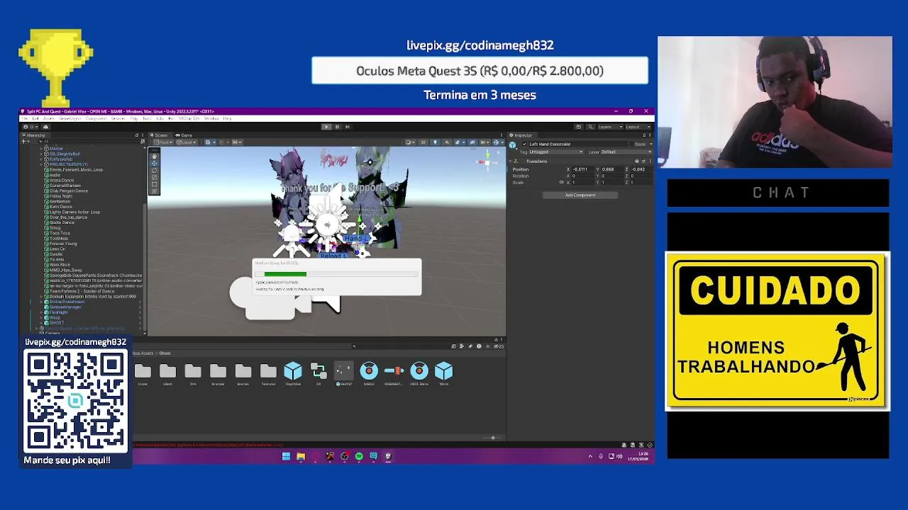Open the Default Layer dropdown
The width and height of the screenshot is (908, 510).
tap(626, 152)
